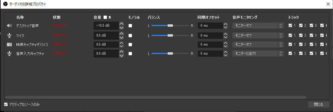Click the 音声入力キャプチャ source name
The image size is (333, 112).
pos(30,54)
